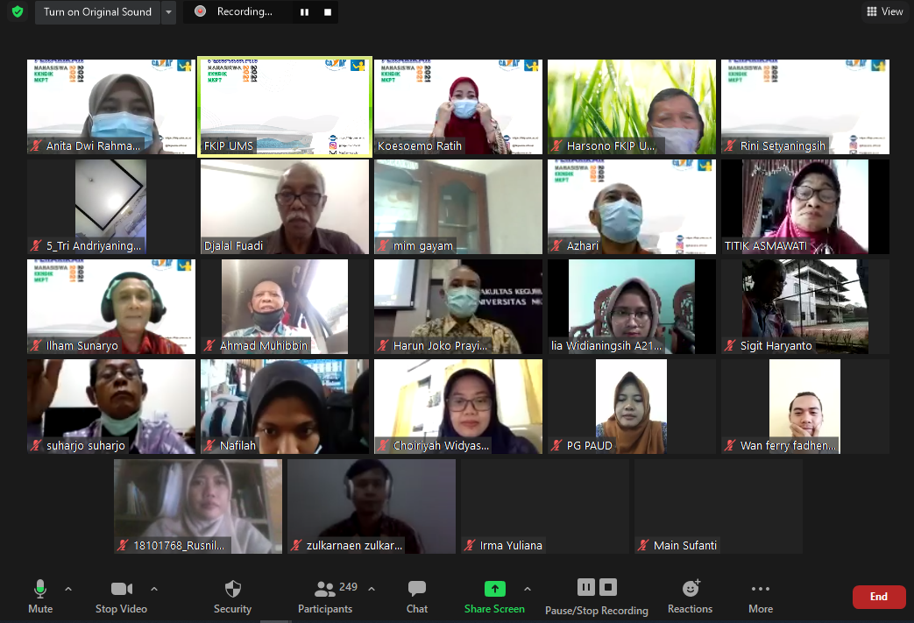914x623 pixels.
Task: Expand Share Screen options arrow
Action: (x=528, y=589)
